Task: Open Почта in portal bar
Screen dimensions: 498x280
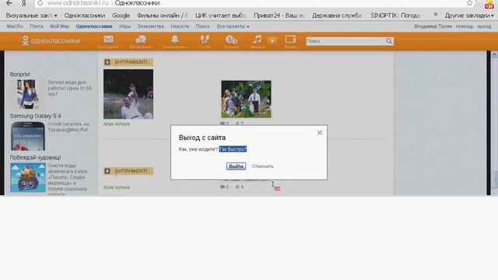Action: pos(37,26)
